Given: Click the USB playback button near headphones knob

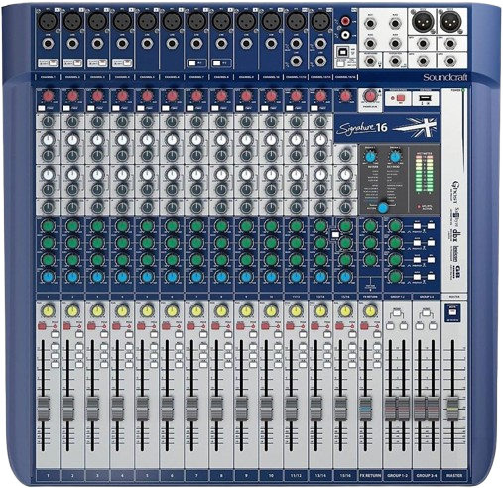Looking at the screenshot, I should pyautogui.click(x=426, y=98).
